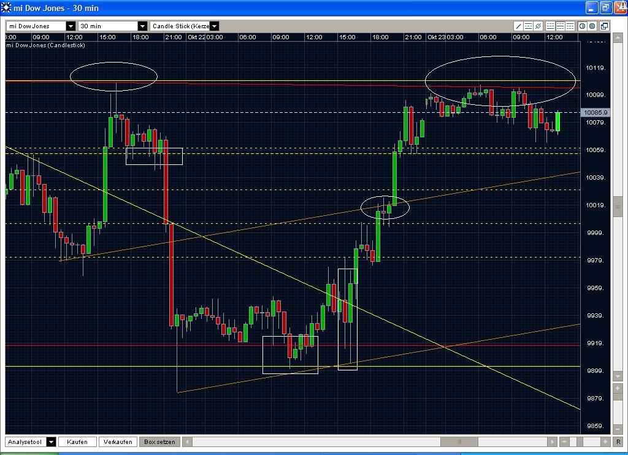Select the horizontal line drawing tool
This screenshot has width=628, height=455.
pyautogui.click(x=528, y=26)
